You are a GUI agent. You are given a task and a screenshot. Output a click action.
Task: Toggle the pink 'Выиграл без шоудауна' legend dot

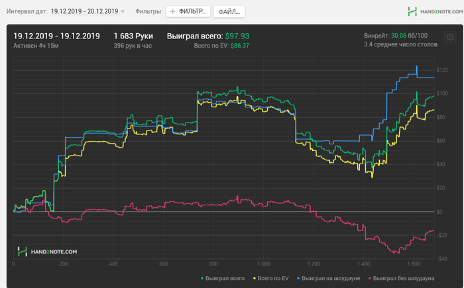pyautogui.click(x=370, y=278)
